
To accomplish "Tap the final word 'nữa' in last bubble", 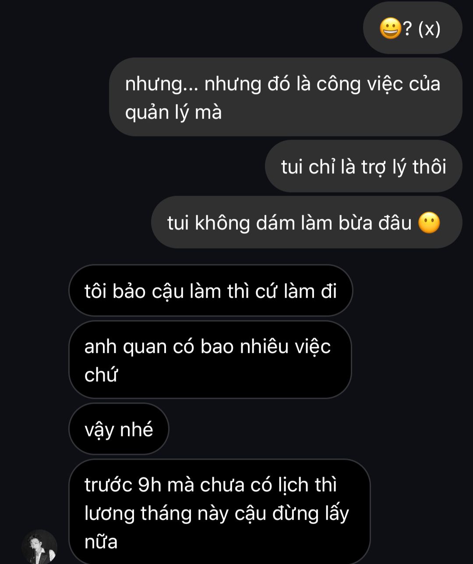I will (101, 542).
